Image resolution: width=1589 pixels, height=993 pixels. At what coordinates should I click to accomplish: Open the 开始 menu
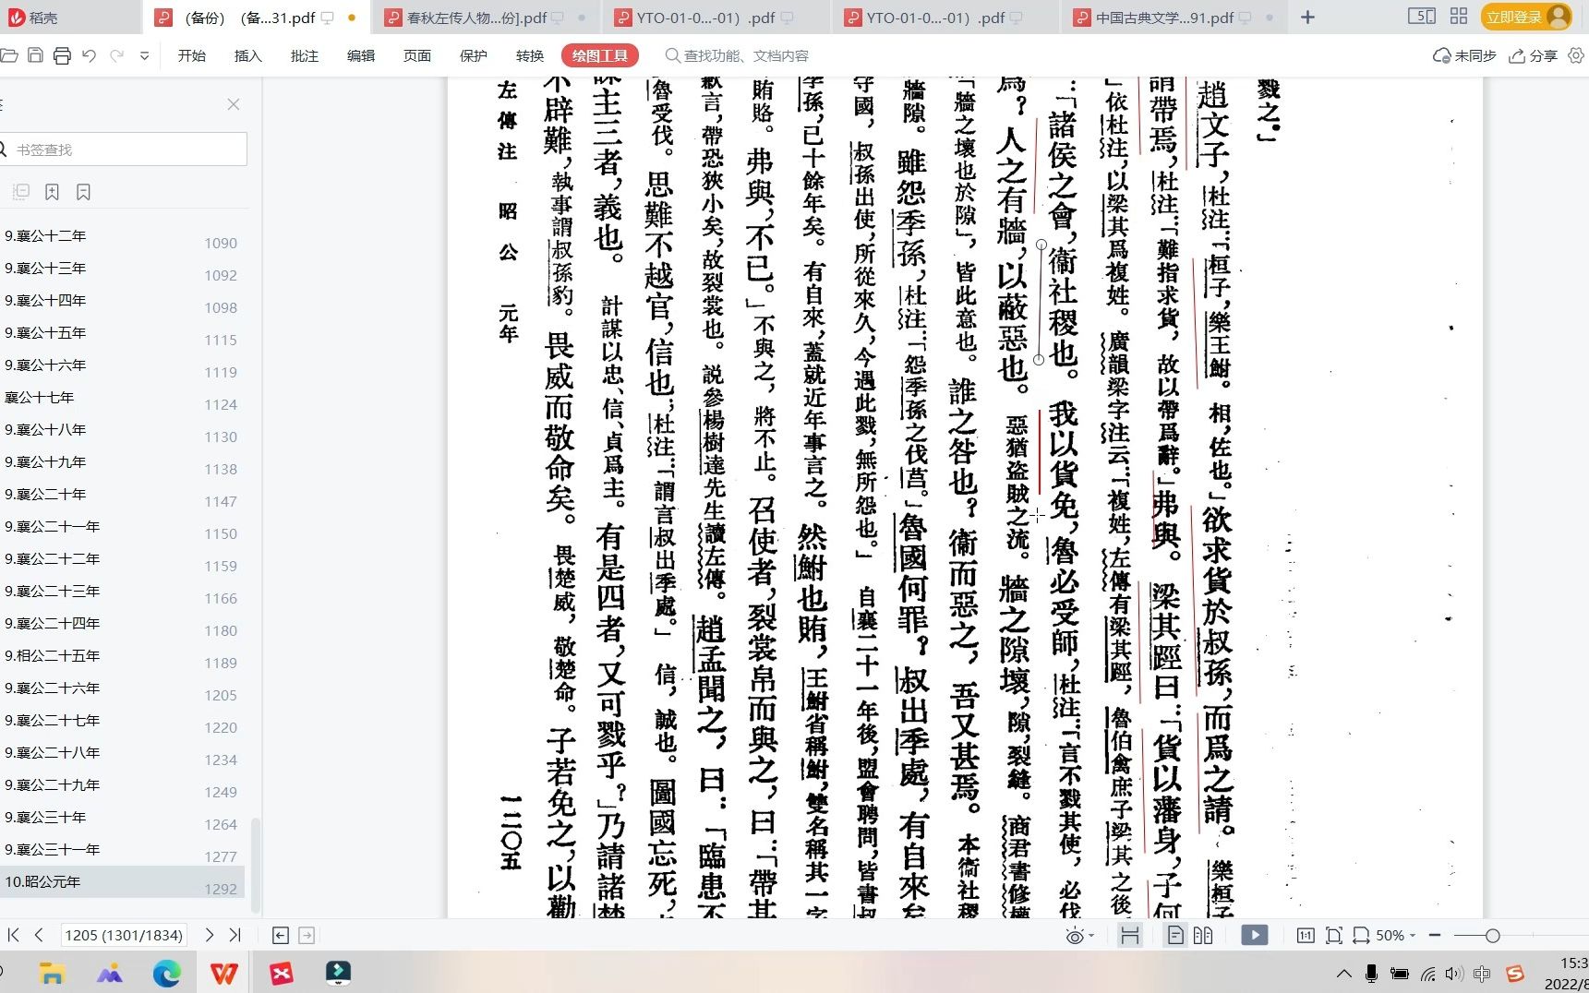192,56
